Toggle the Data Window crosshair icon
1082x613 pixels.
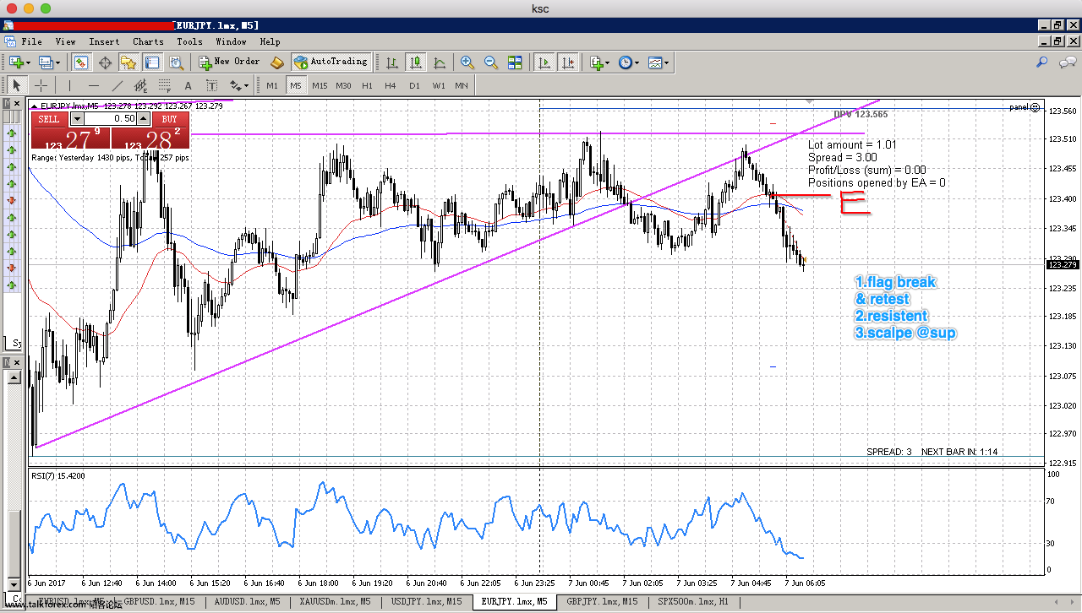pos(105,62)
